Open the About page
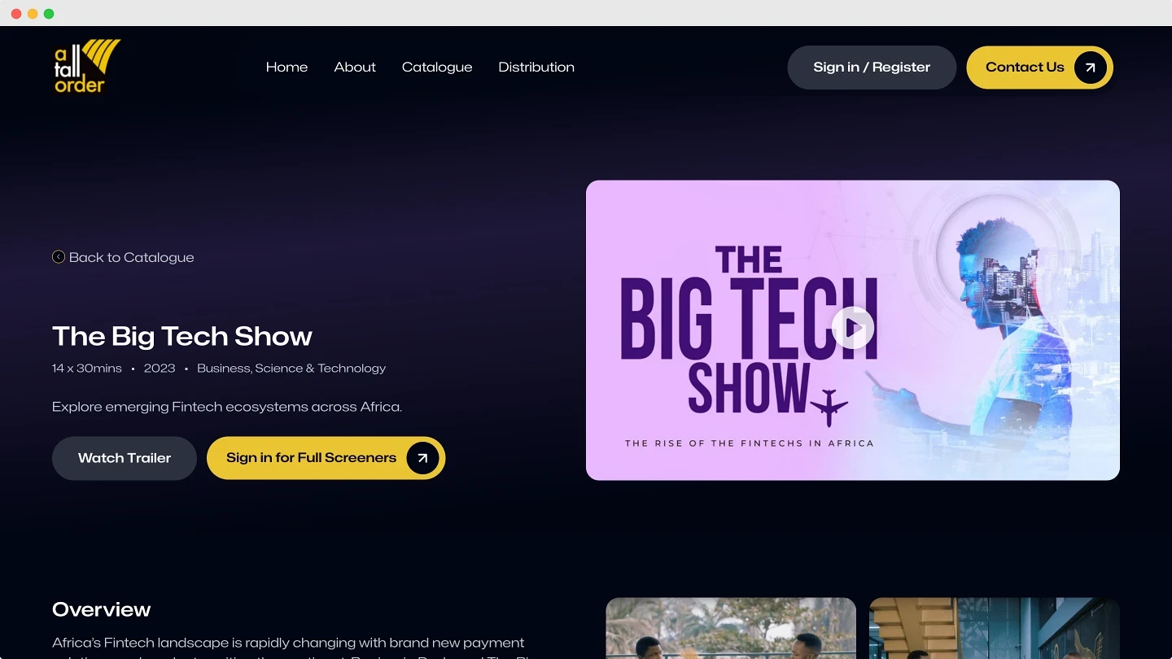This screenshot has width=1172, height=659. click(355, 68)
